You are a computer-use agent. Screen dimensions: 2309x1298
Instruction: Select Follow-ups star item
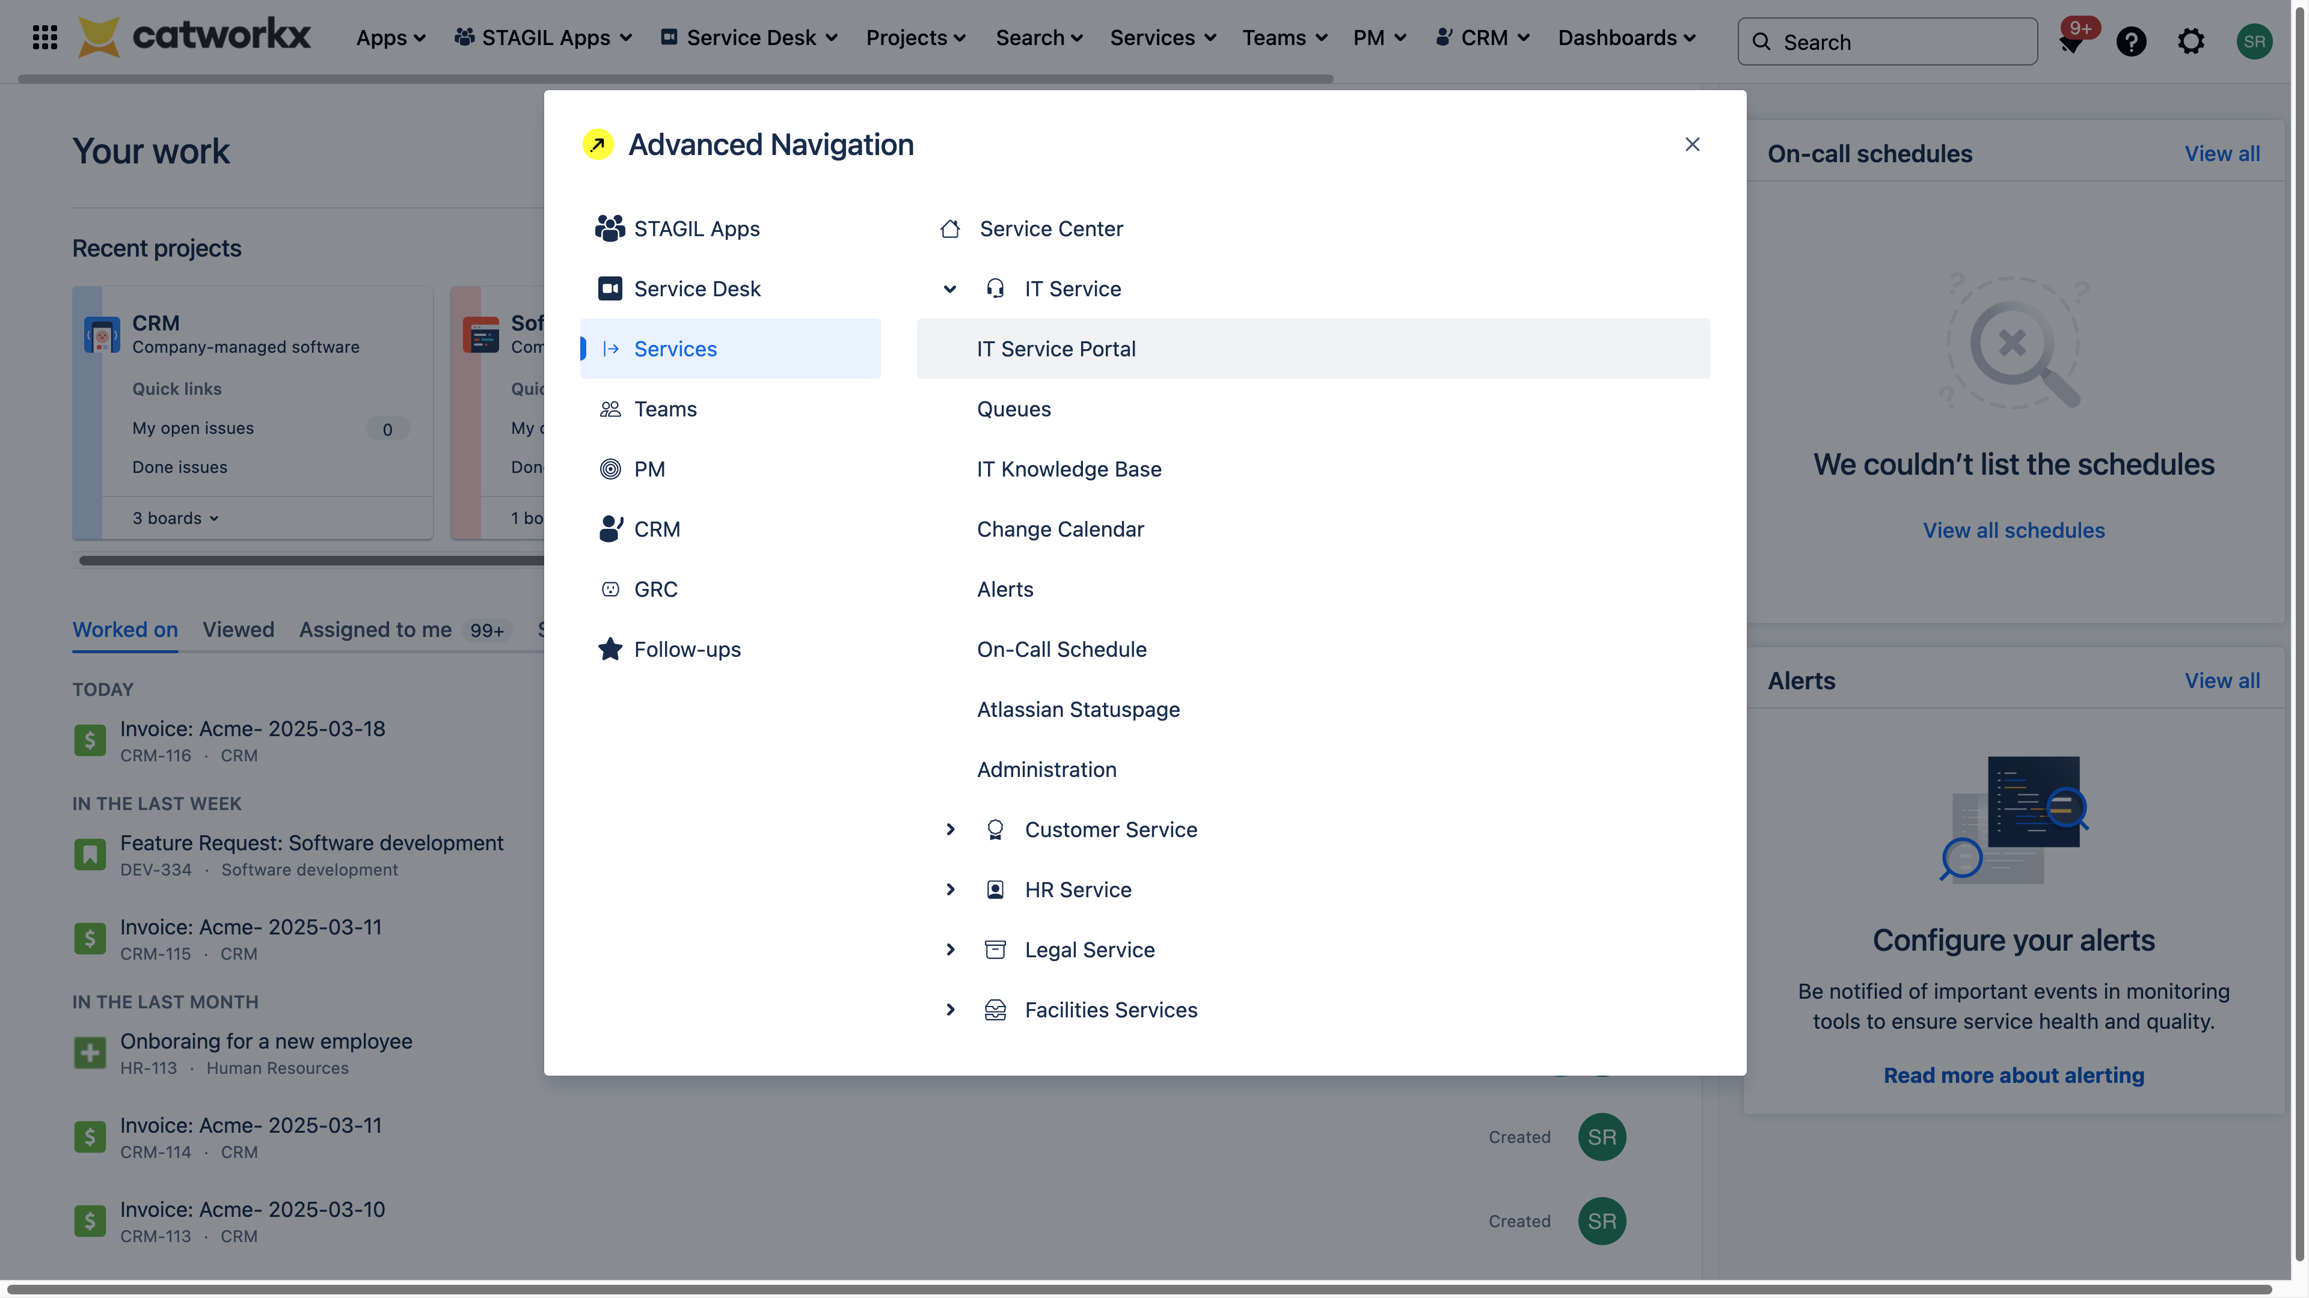point(729,648)
